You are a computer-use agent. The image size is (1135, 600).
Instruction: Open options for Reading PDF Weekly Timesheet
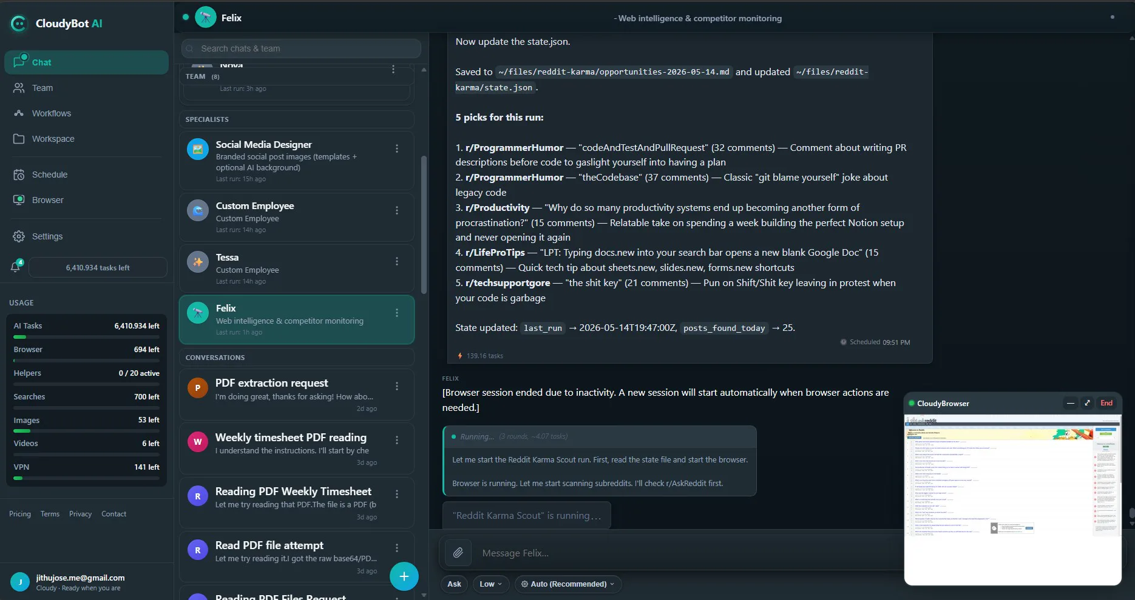point(397,494)
